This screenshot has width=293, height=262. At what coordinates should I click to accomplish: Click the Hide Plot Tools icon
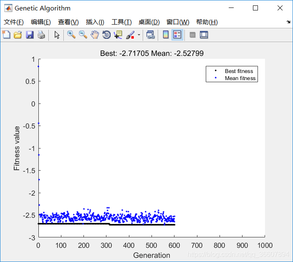point(192,35)
